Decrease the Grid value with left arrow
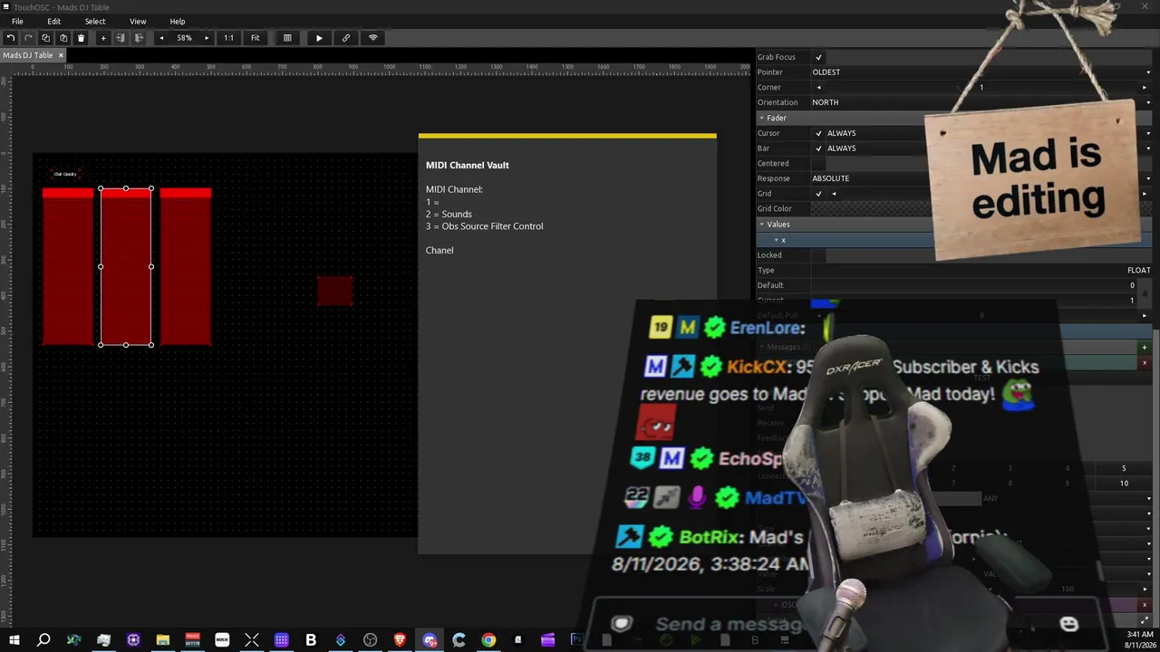Viewport: 1160px width, 652px height. pyautogui.click(x=834, y=194)
